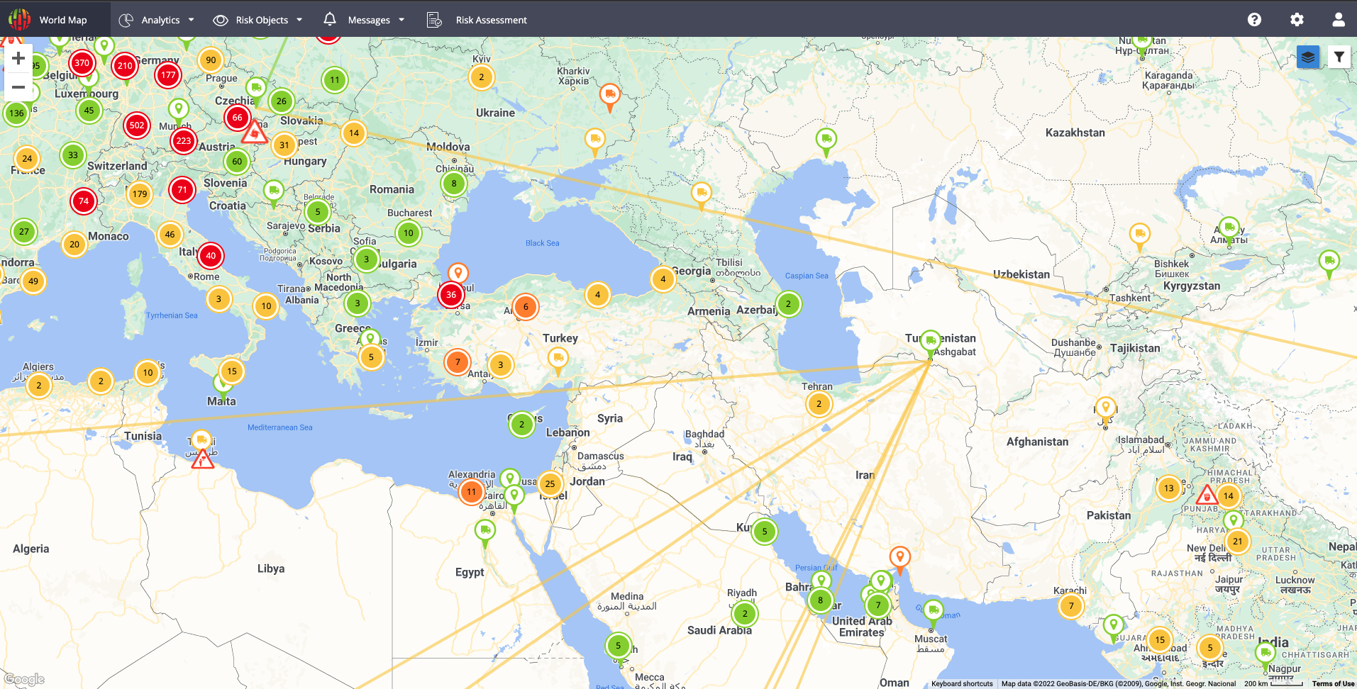Click the red 502 cluster marker
The height and width of the screenshot is (689, 1357).
click(137, 125)
